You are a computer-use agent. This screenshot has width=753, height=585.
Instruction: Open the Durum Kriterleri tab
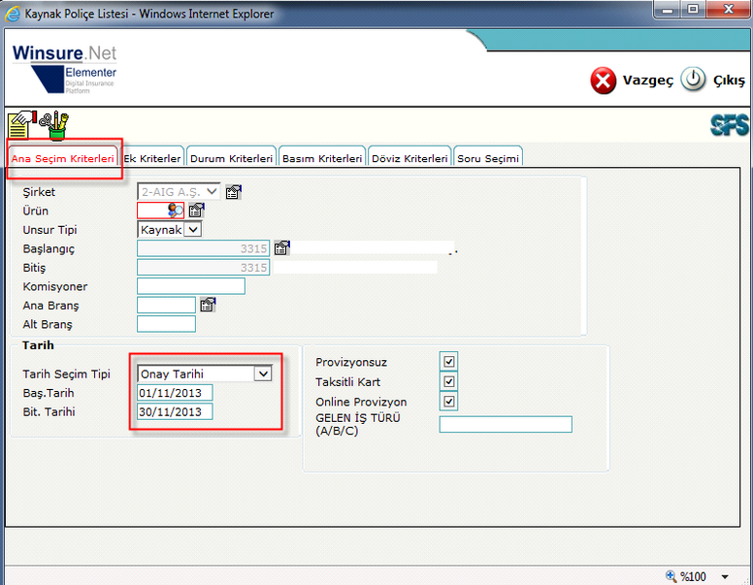(x=231, y=158)
